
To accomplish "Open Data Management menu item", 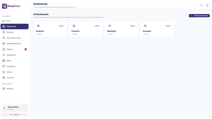I will [15, 44].
